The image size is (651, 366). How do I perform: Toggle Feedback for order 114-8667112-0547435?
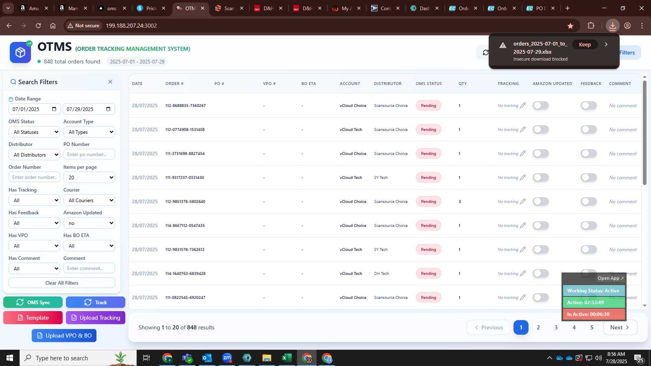point(589,225)
